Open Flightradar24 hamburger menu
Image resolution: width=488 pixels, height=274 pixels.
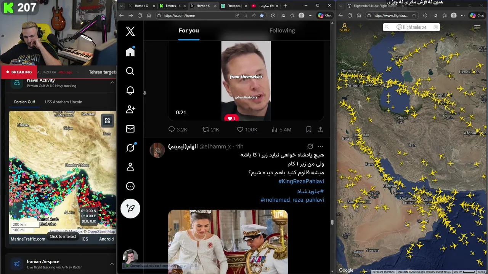pyautogui.click(x=477, y=27)
